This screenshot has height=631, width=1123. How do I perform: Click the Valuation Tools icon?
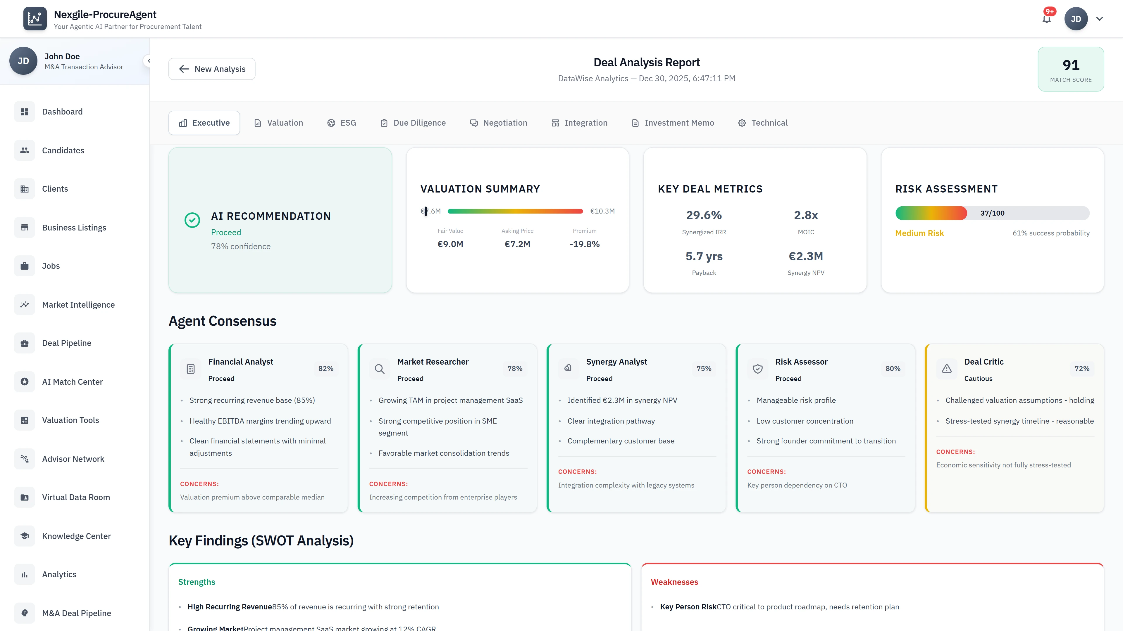click(x=24, y=420)
